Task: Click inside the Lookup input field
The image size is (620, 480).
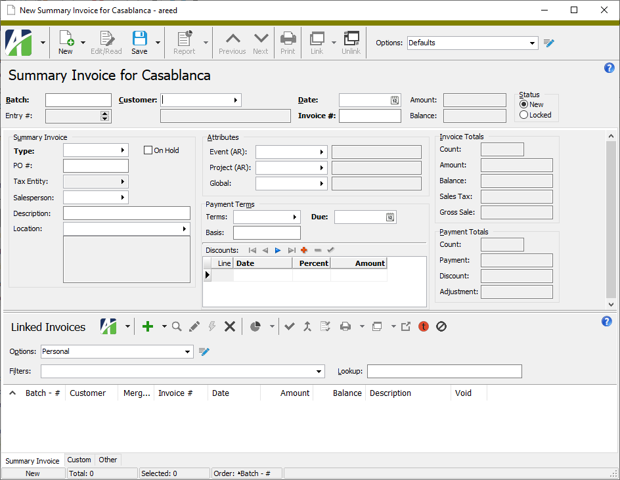Action: coord(444,371)
